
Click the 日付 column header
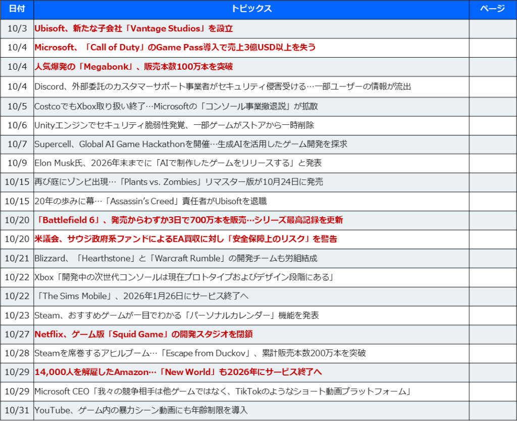(17, 9)
